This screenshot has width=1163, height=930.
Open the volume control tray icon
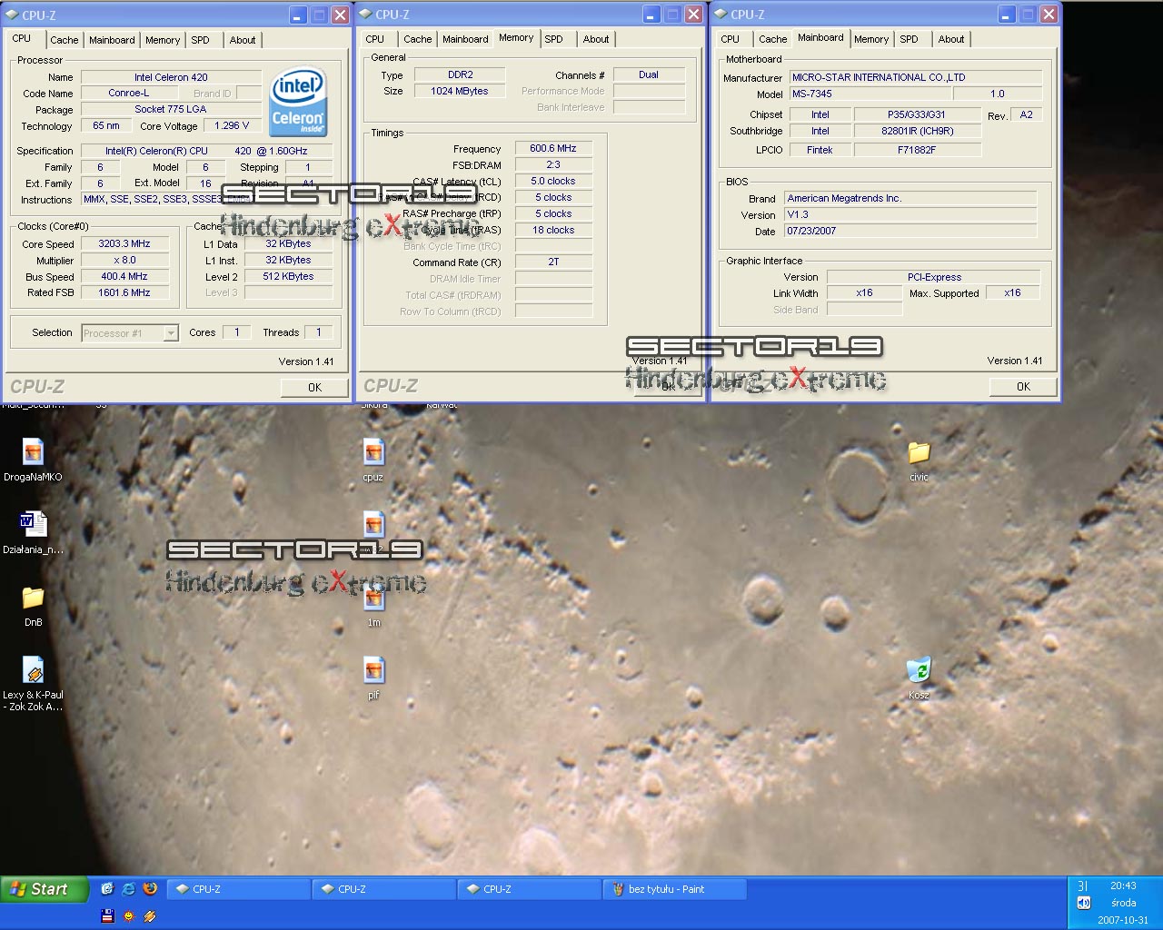1083,903
